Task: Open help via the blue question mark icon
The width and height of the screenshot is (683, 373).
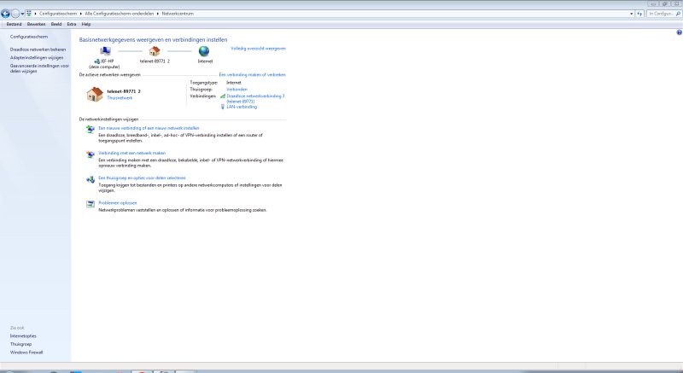Action: click(x=678, y=32)
